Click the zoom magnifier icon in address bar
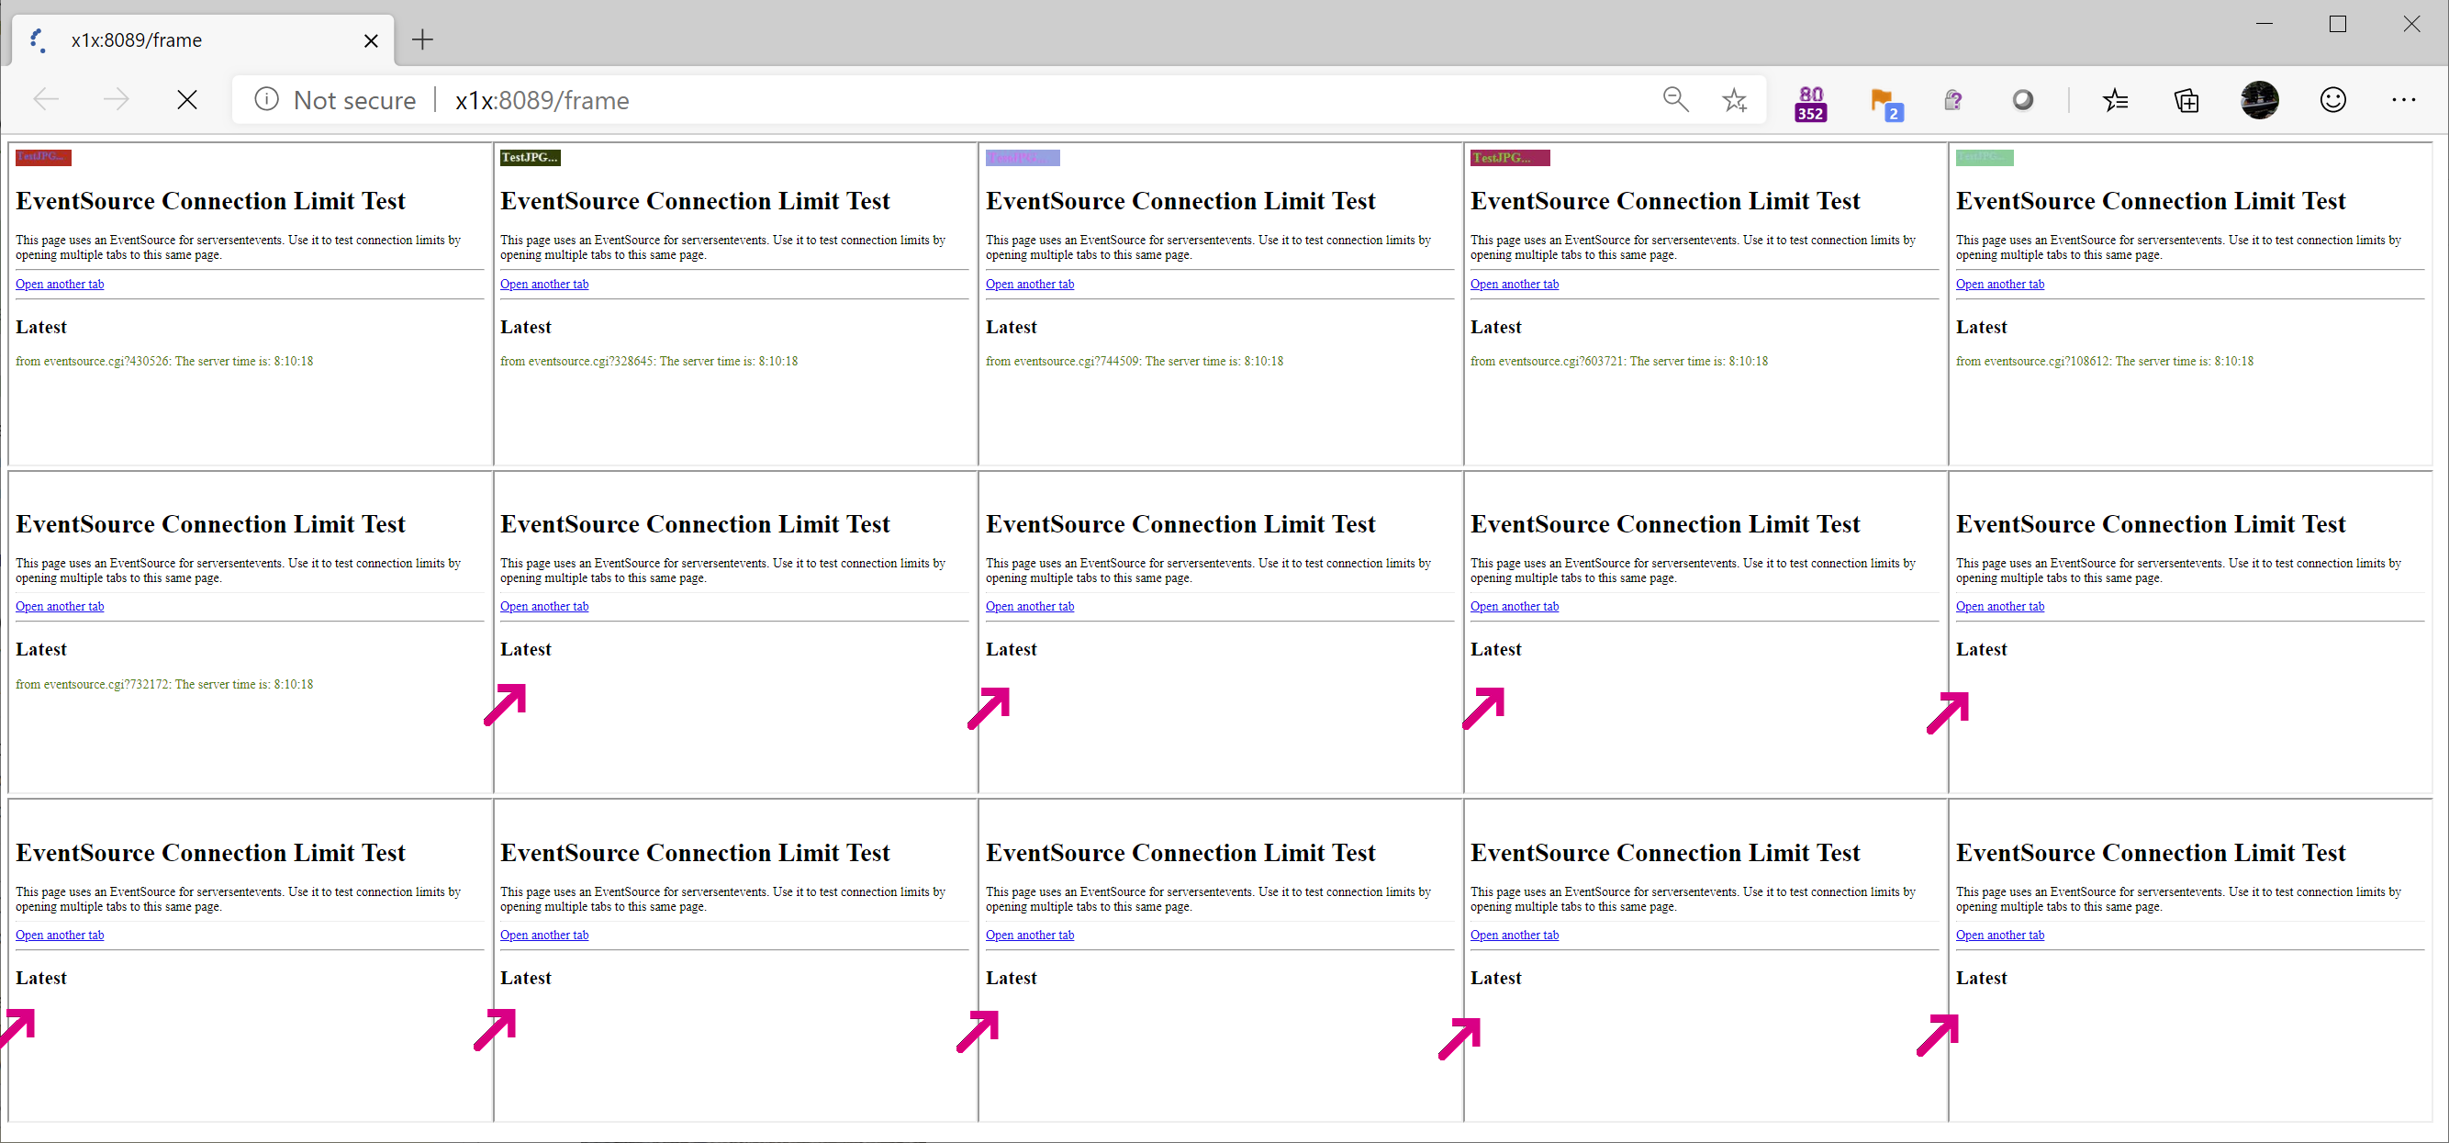Image resolution: width=2449 pixels, height=1143 pixels. click(1675, 100)
